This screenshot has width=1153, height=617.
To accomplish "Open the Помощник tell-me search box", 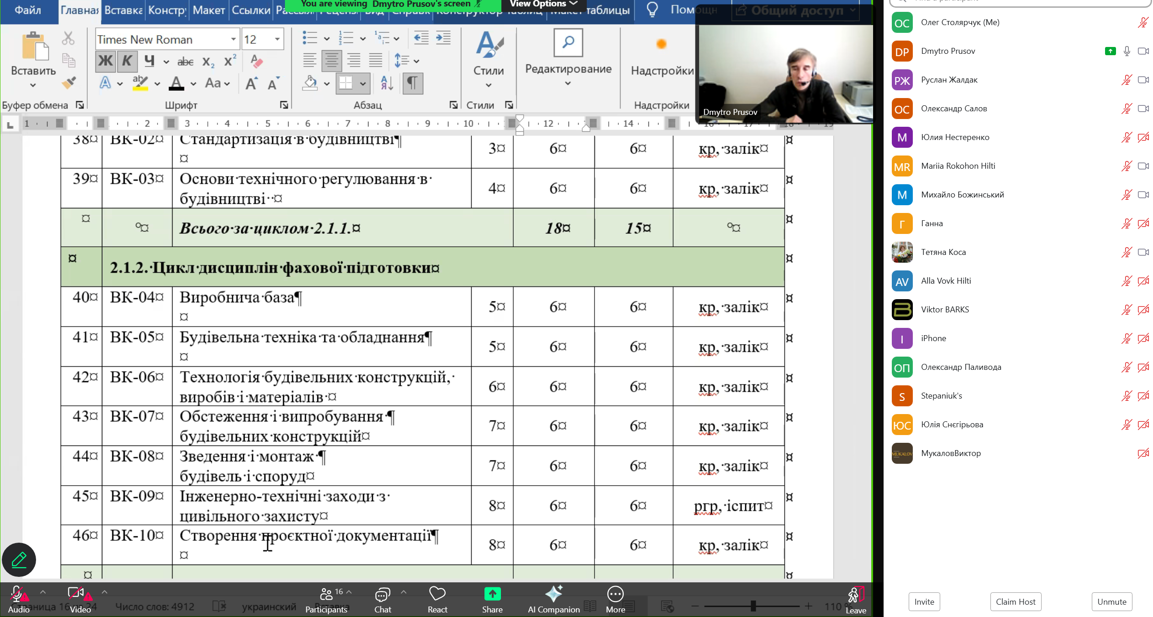I will [x=682, y=10].
